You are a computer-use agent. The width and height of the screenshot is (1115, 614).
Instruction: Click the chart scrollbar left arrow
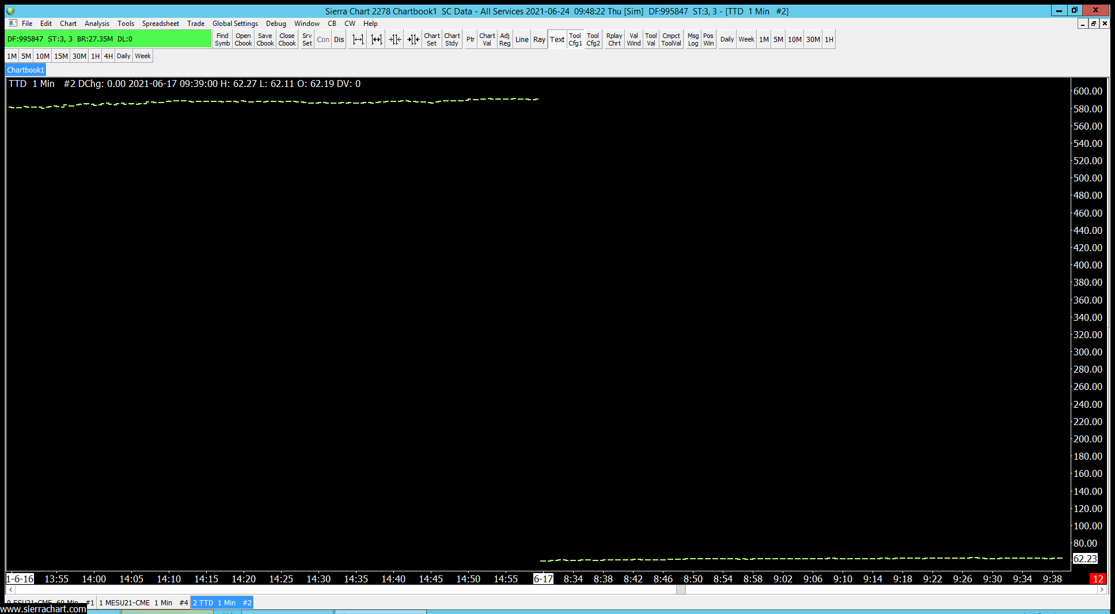tap(10, 589)
